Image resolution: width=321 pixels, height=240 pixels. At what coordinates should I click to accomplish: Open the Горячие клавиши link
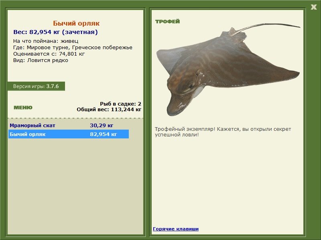coord(176,229)
